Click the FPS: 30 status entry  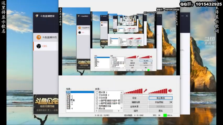(157, 115)
